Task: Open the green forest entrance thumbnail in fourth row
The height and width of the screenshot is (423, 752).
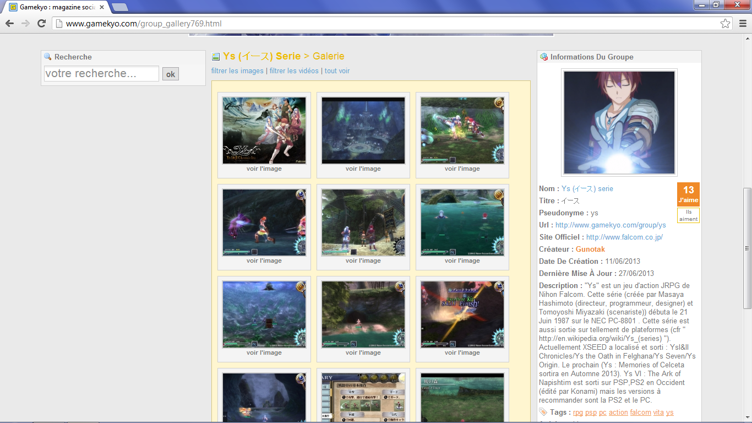Action: pos(462,398)
